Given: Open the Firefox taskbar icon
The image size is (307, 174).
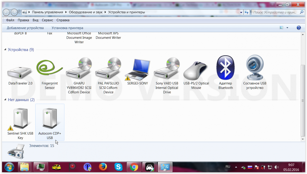Looking at the screenshot, I should point(103,167).
